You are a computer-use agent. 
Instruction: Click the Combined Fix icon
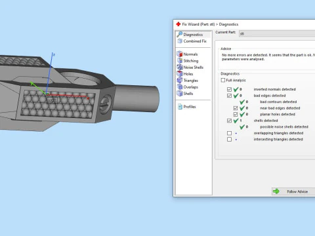[180, 41]
